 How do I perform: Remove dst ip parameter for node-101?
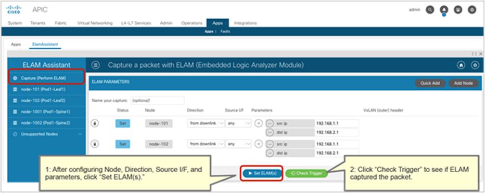pyautogui.click(x=270, y=132)
